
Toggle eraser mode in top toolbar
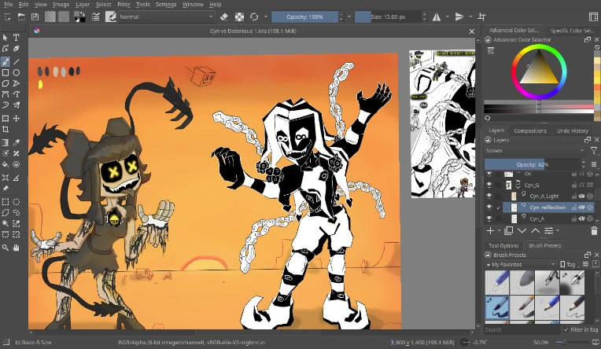tap(224, 17)
